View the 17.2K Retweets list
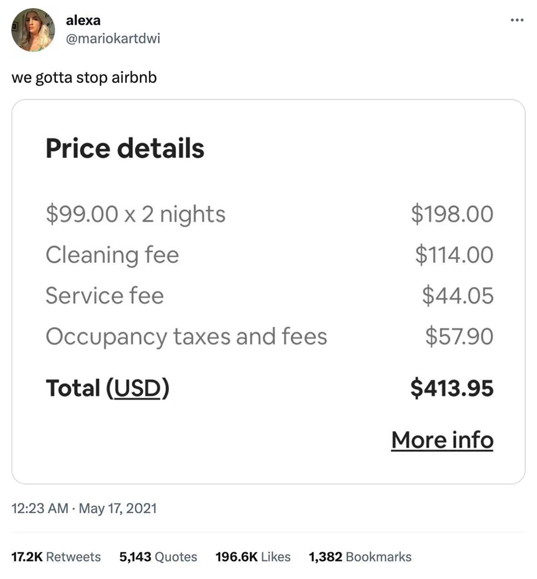The width and height of the screenshot is (537, 579). 56,557
